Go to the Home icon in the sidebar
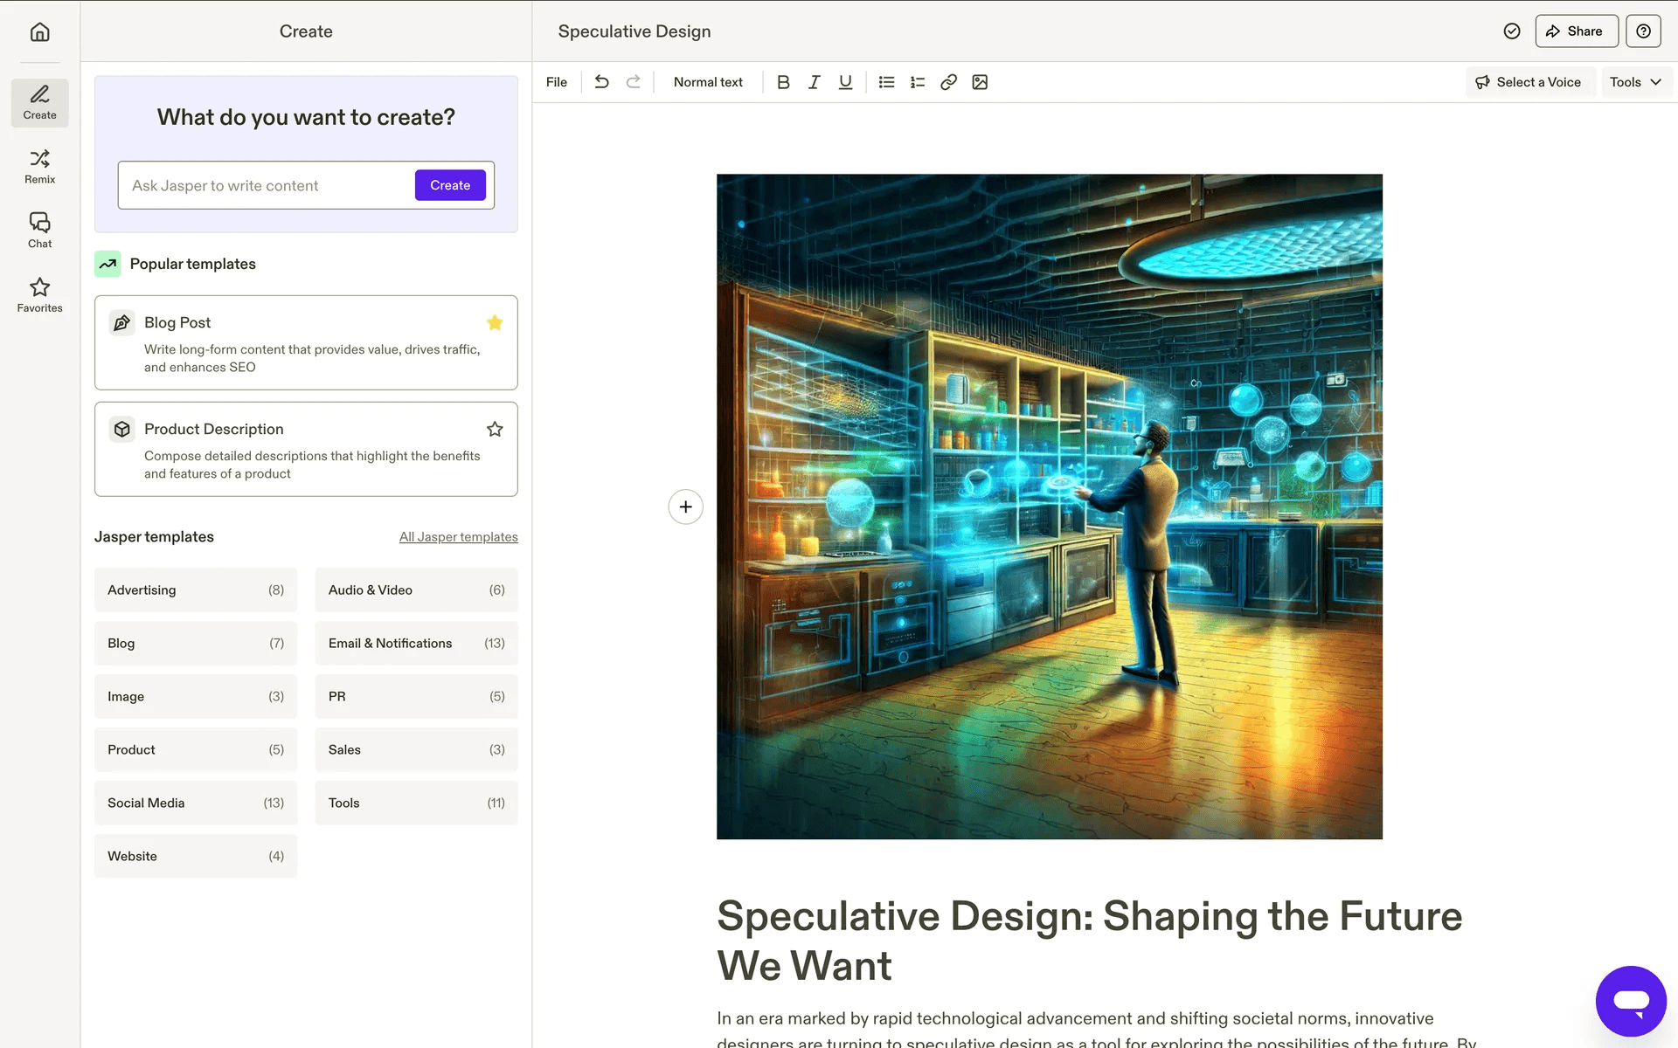The height and width of the screenshot is (1048, 1678). 39,32
